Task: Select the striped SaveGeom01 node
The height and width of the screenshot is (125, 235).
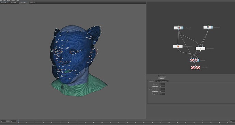Action: pos(195,68)
